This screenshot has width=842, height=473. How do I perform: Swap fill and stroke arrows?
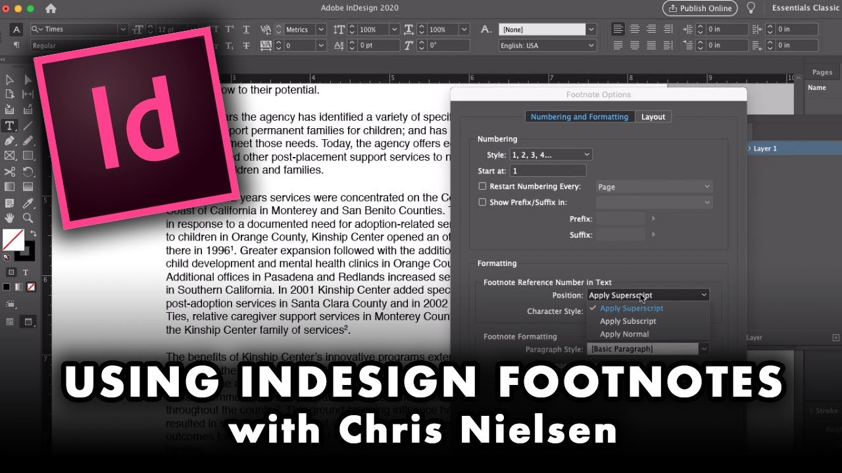pos(33,233)
